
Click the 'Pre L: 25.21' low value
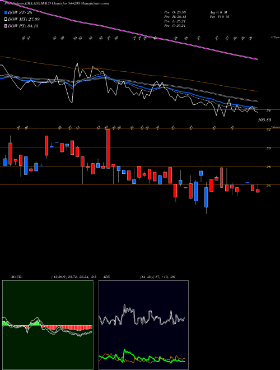[x=175, y=21]
